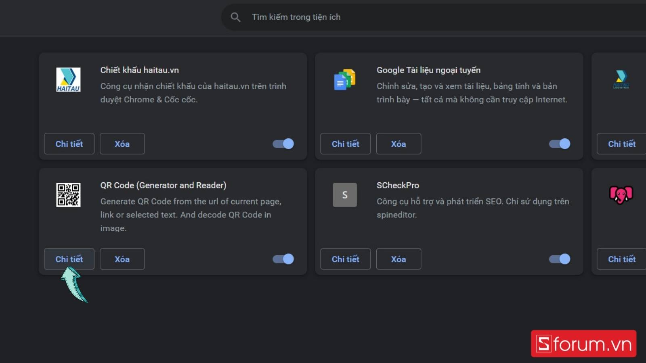
Task: Click Xóa for Google Tài liệu ngoại tuyến
Action: [399, 144]
